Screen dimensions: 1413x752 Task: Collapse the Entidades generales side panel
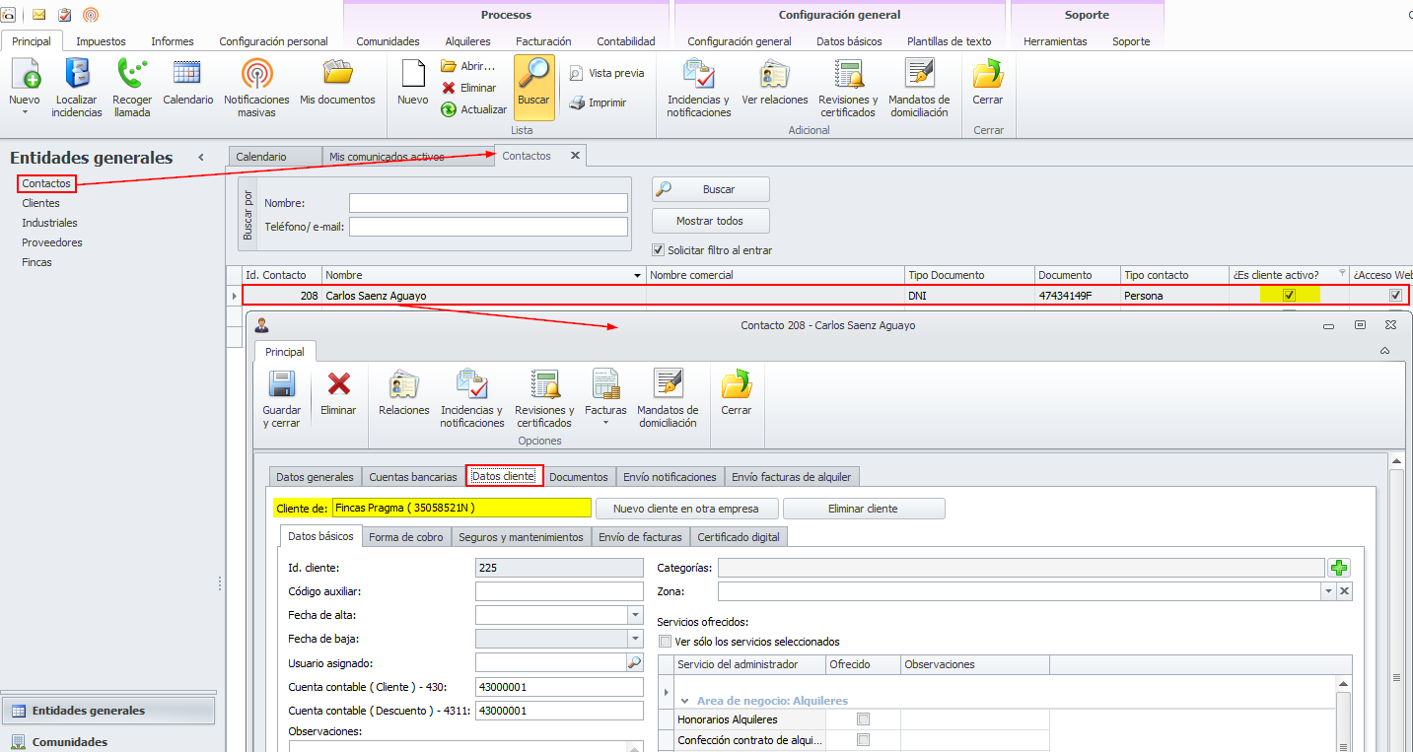[201, 158]
